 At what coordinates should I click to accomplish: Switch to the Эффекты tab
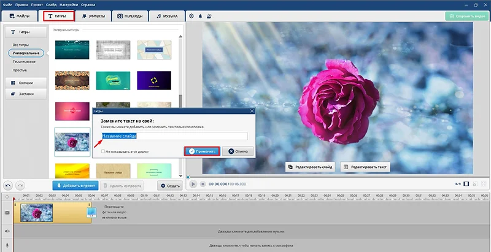pos(93,16)
